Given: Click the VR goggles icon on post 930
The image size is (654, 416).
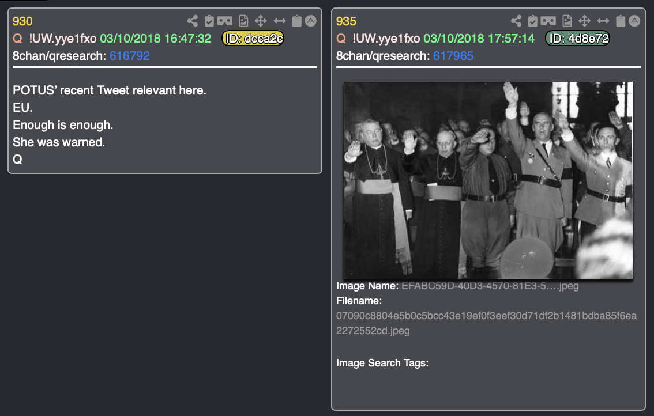Looking at the screenshot, I should pyautogui.click(x=225, y=21).
